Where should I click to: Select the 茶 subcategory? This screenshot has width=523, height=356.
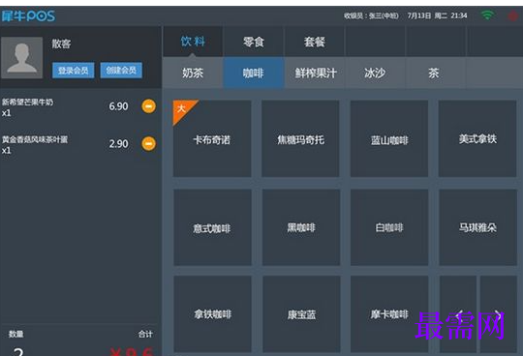(434, 73)
